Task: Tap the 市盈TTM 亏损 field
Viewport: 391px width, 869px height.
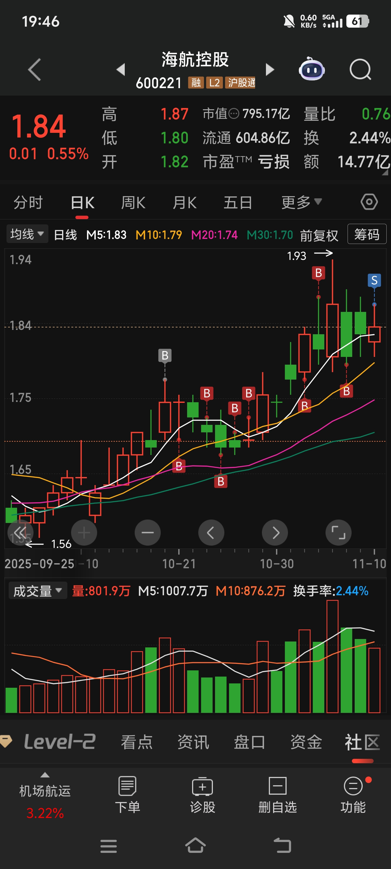Action: point(246,162)
